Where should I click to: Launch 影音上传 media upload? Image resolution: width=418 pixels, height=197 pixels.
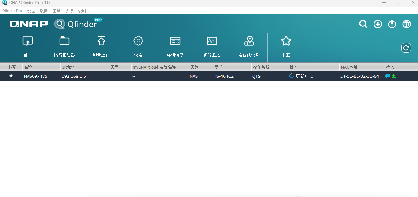click(101, 47)
